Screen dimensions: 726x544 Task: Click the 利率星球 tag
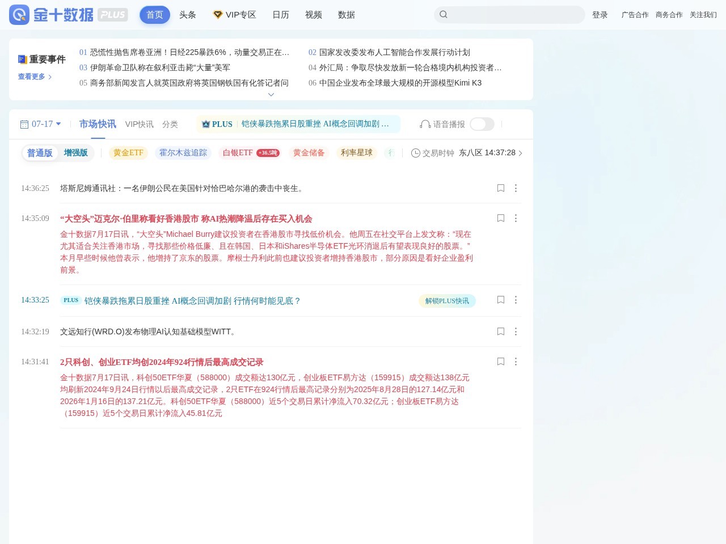[357, 153]
